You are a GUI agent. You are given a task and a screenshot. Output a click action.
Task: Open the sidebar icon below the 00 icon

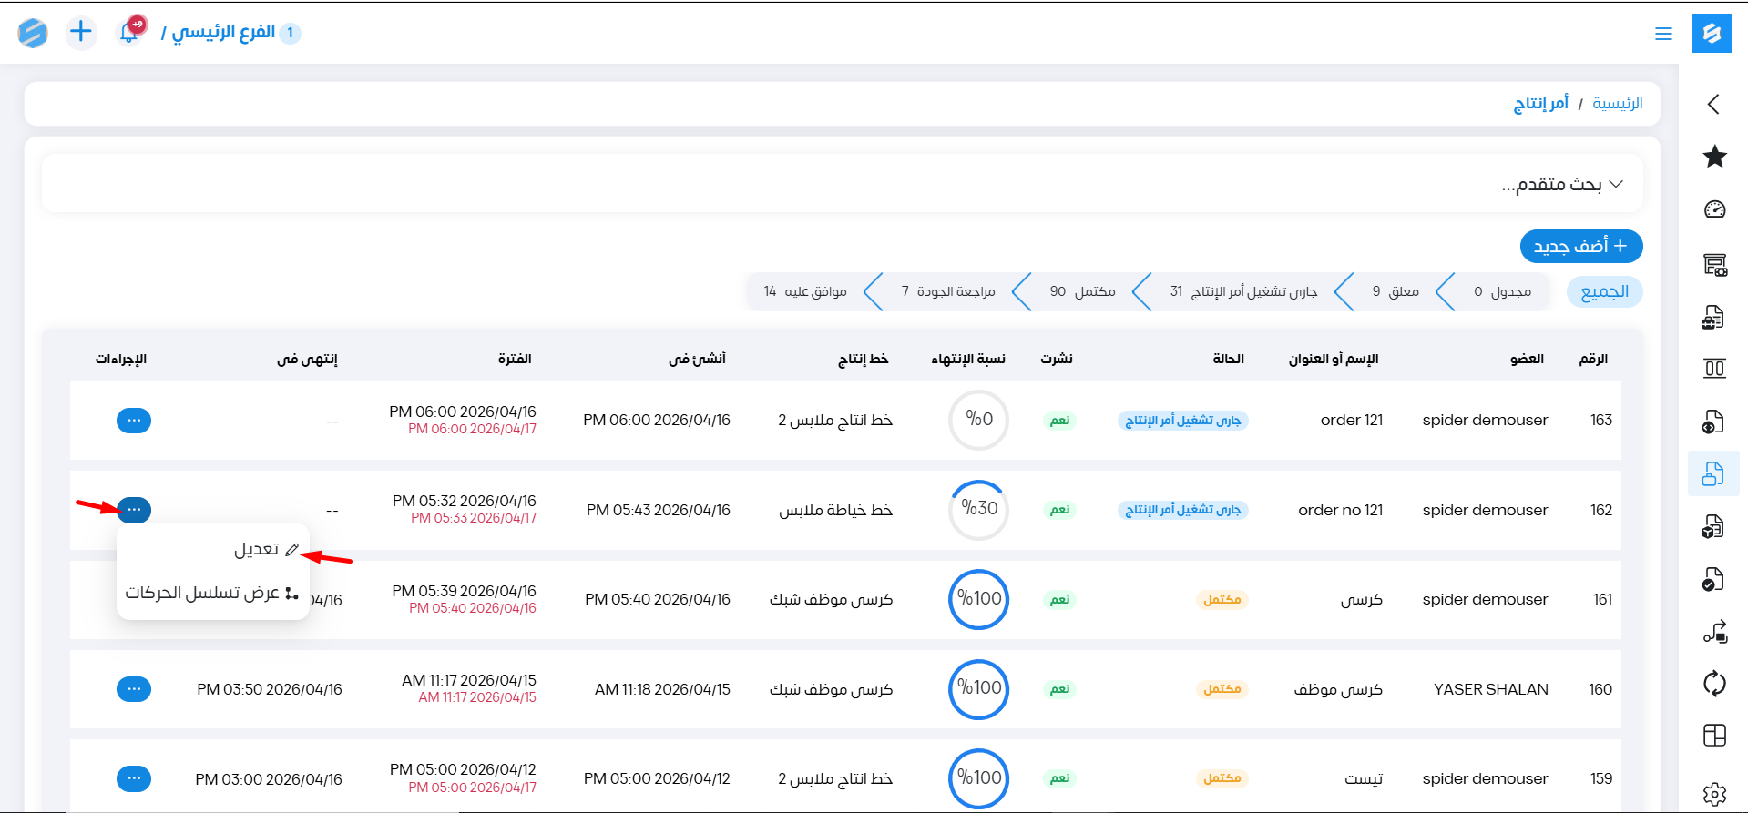pyautogui.click(x=1714, y=422)
